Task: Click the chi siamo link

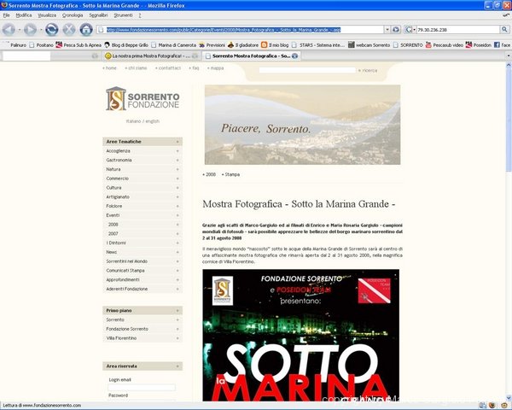Action: pos(136,68)
